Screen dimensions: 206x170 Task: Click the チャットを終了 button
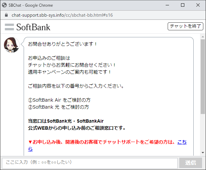(185, 26)
